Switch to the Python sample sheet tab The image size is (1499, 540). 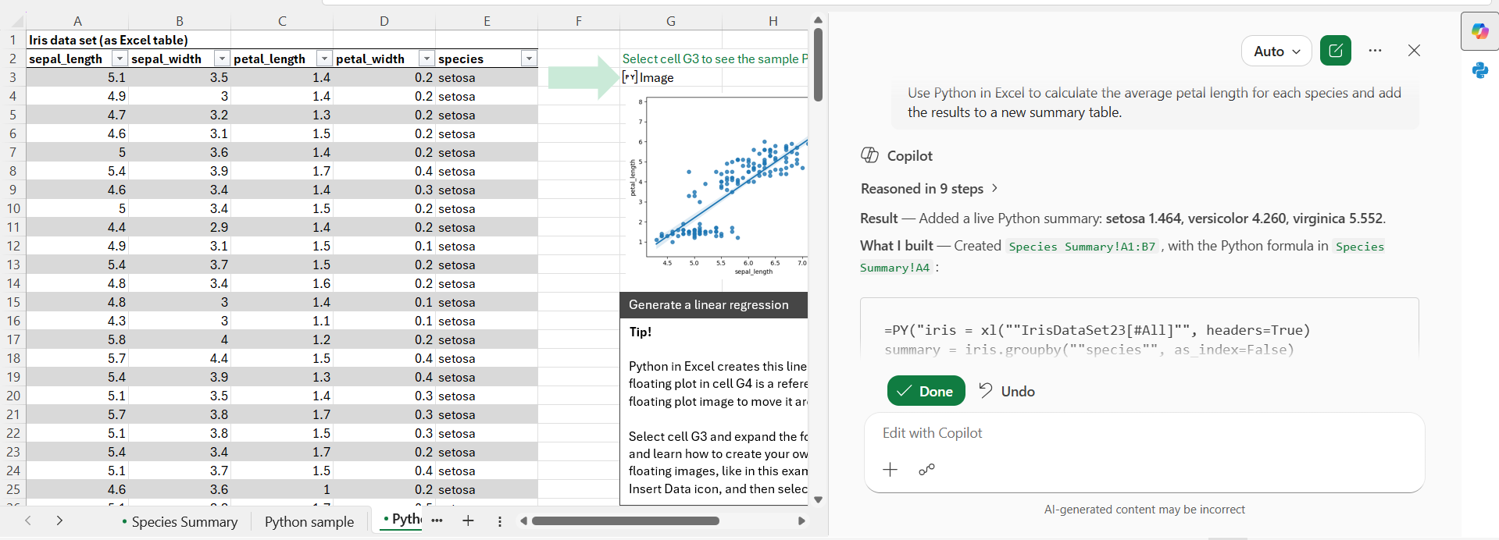[309, 521]
